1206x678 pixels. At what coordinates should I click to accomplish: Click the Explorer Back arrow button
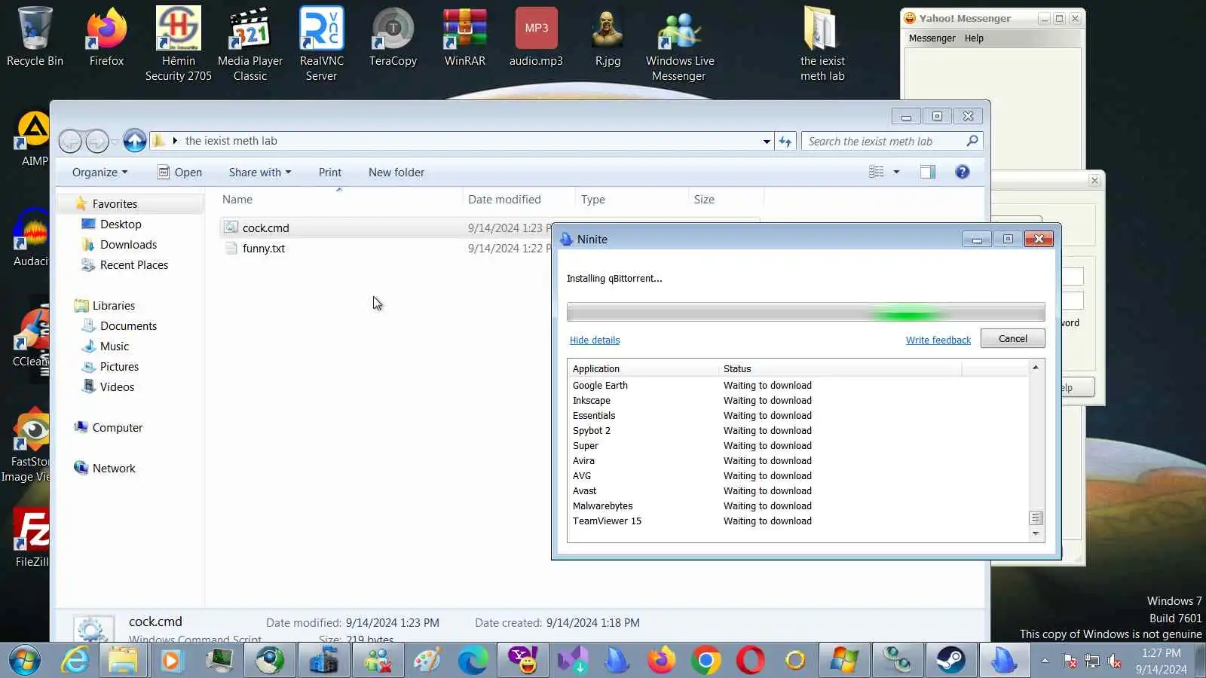(x=70, y=141)
